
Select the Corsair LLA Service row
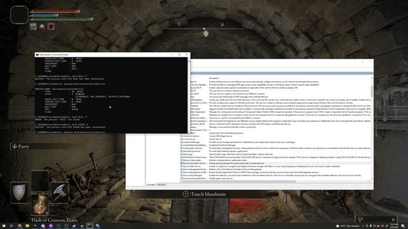[x=276, y=136]
